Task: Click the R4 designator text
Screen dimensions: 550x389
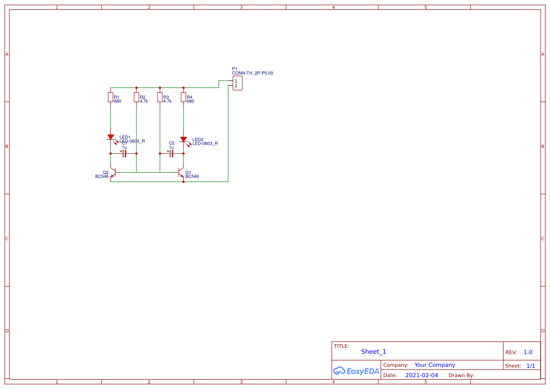Action: click(x=190, y=97)
